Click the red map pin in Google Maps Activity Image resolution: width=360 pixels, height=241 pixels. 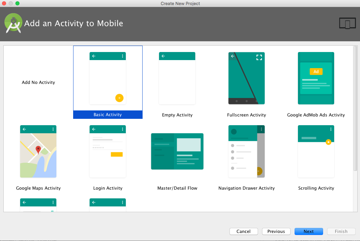[x=38, y=150]
